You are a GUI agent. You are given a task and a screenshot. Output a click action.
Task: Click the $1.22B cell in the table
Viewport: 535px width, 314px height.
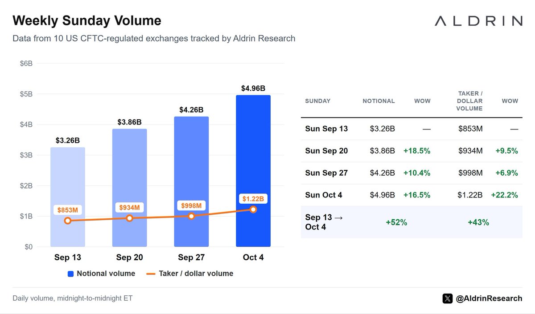click(x=471, y=195)
